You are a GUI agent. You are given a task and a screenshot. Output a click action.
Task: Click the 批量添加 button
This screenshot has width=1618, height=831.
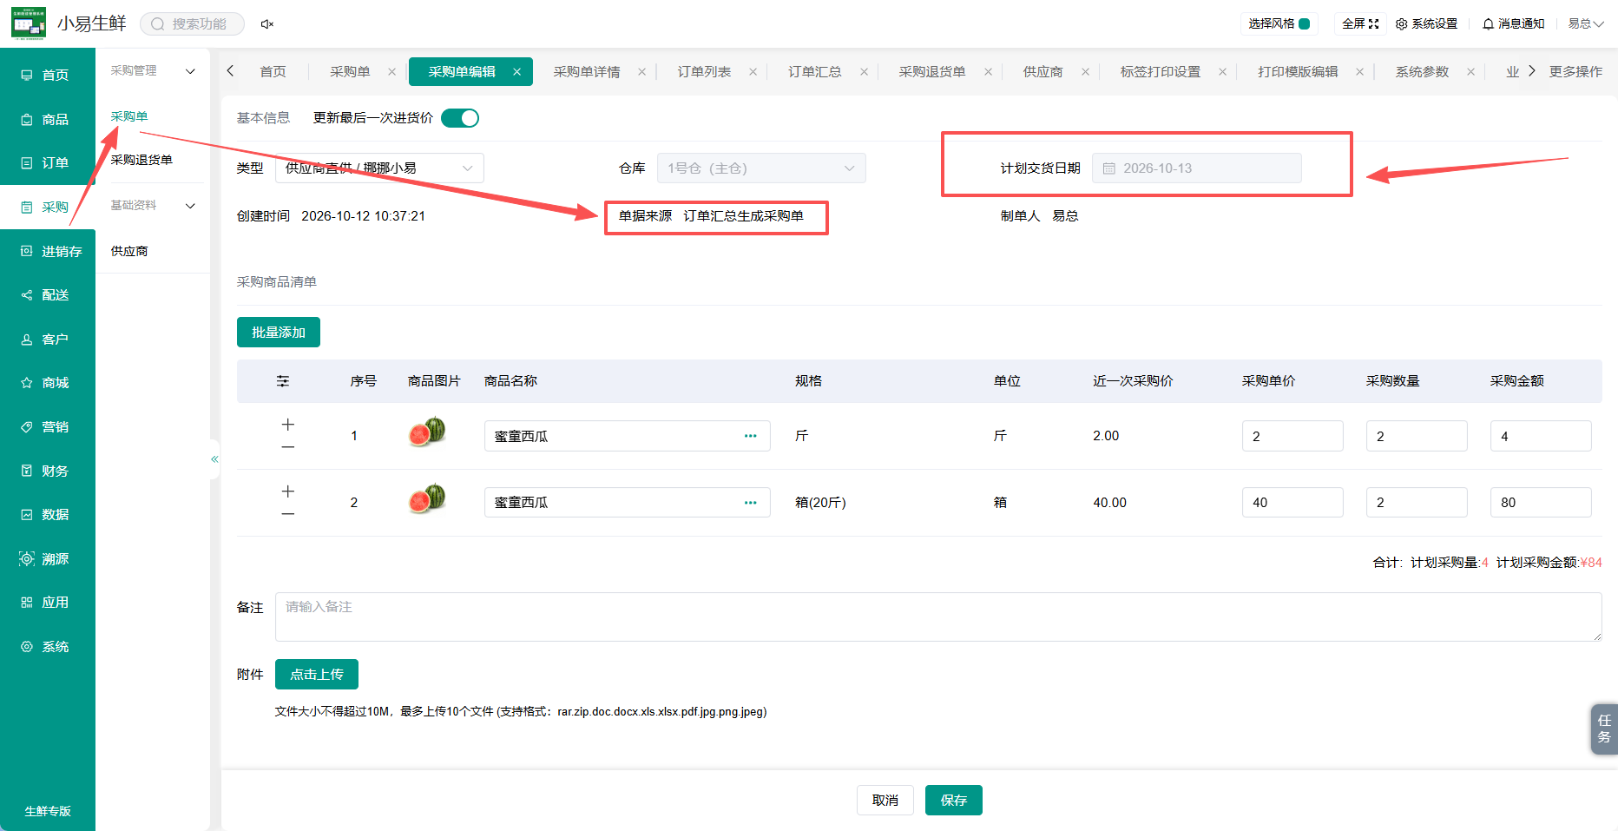pyautogui.click(x=279, y=333)
